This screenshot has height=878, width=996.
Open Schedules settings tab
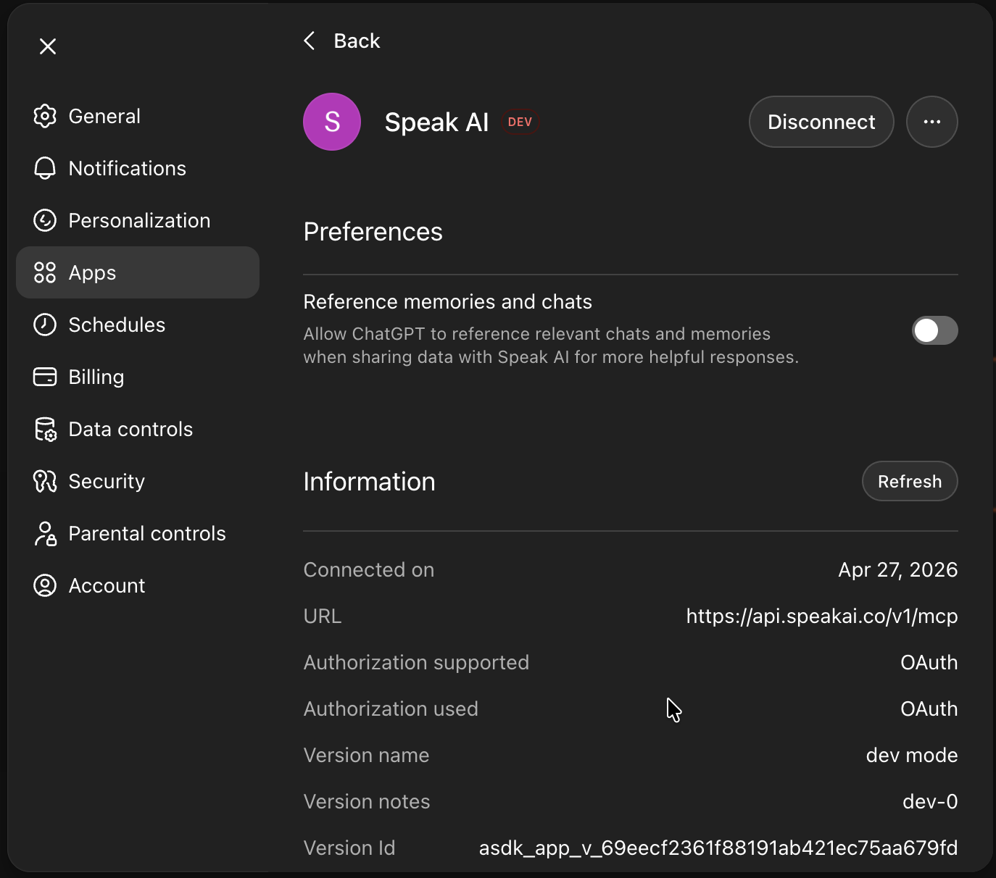(x=138, y=325)
